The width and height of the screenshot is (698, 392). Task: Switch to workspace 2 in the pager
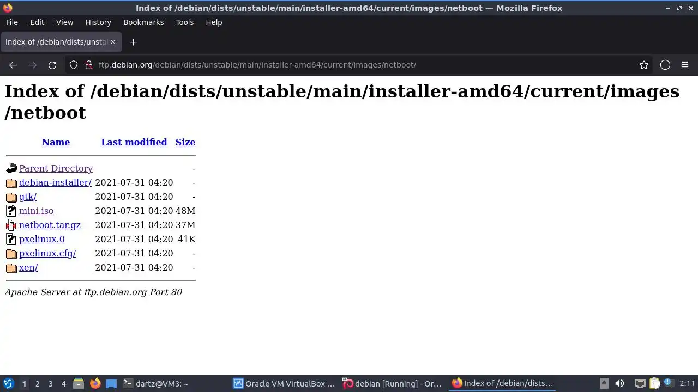click(x=37, y=383)
